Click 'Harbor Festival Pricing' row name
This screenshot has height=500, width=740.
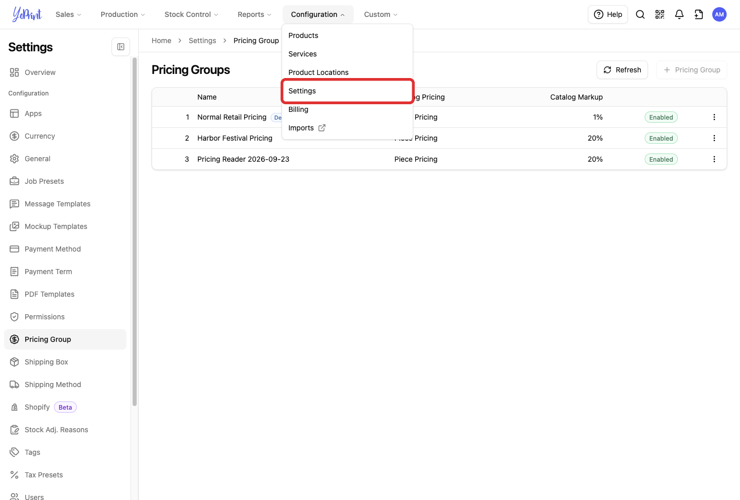(x=235, y=138)
